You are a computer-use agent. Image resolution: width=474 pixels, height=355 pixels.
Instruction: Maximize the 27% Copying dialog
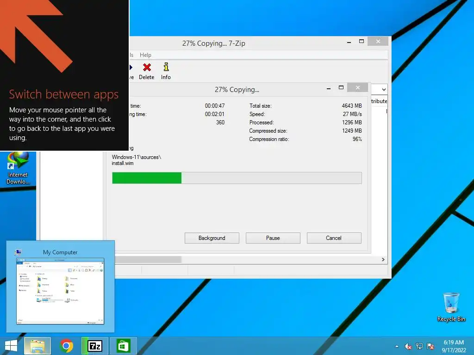341,87
